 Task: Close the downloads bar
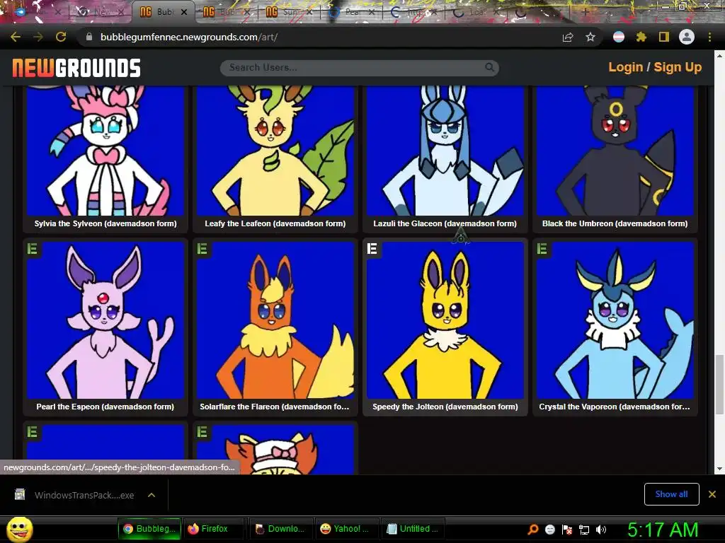pos(712,494)
